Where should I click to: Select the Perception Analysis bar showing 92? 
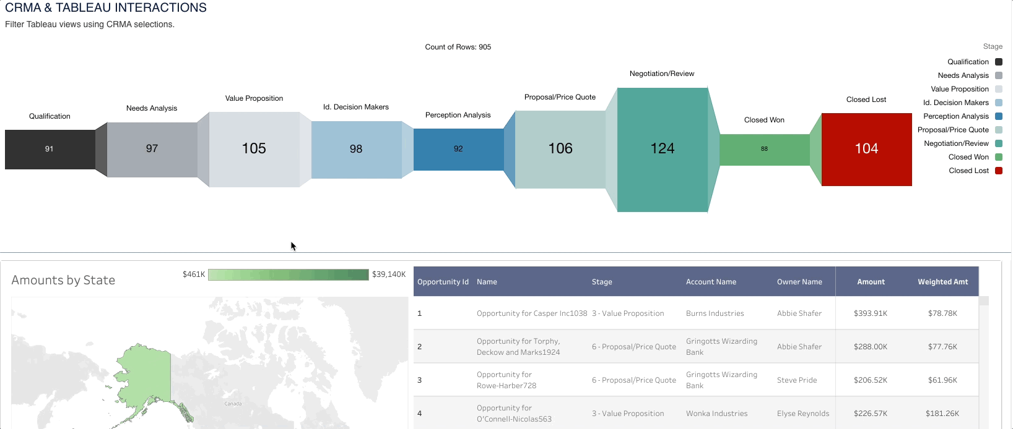(x=458, y=149)
